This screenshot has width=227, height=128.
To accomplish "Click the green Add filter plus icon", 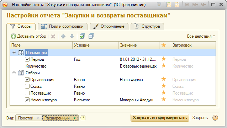I will pos(14,36).
